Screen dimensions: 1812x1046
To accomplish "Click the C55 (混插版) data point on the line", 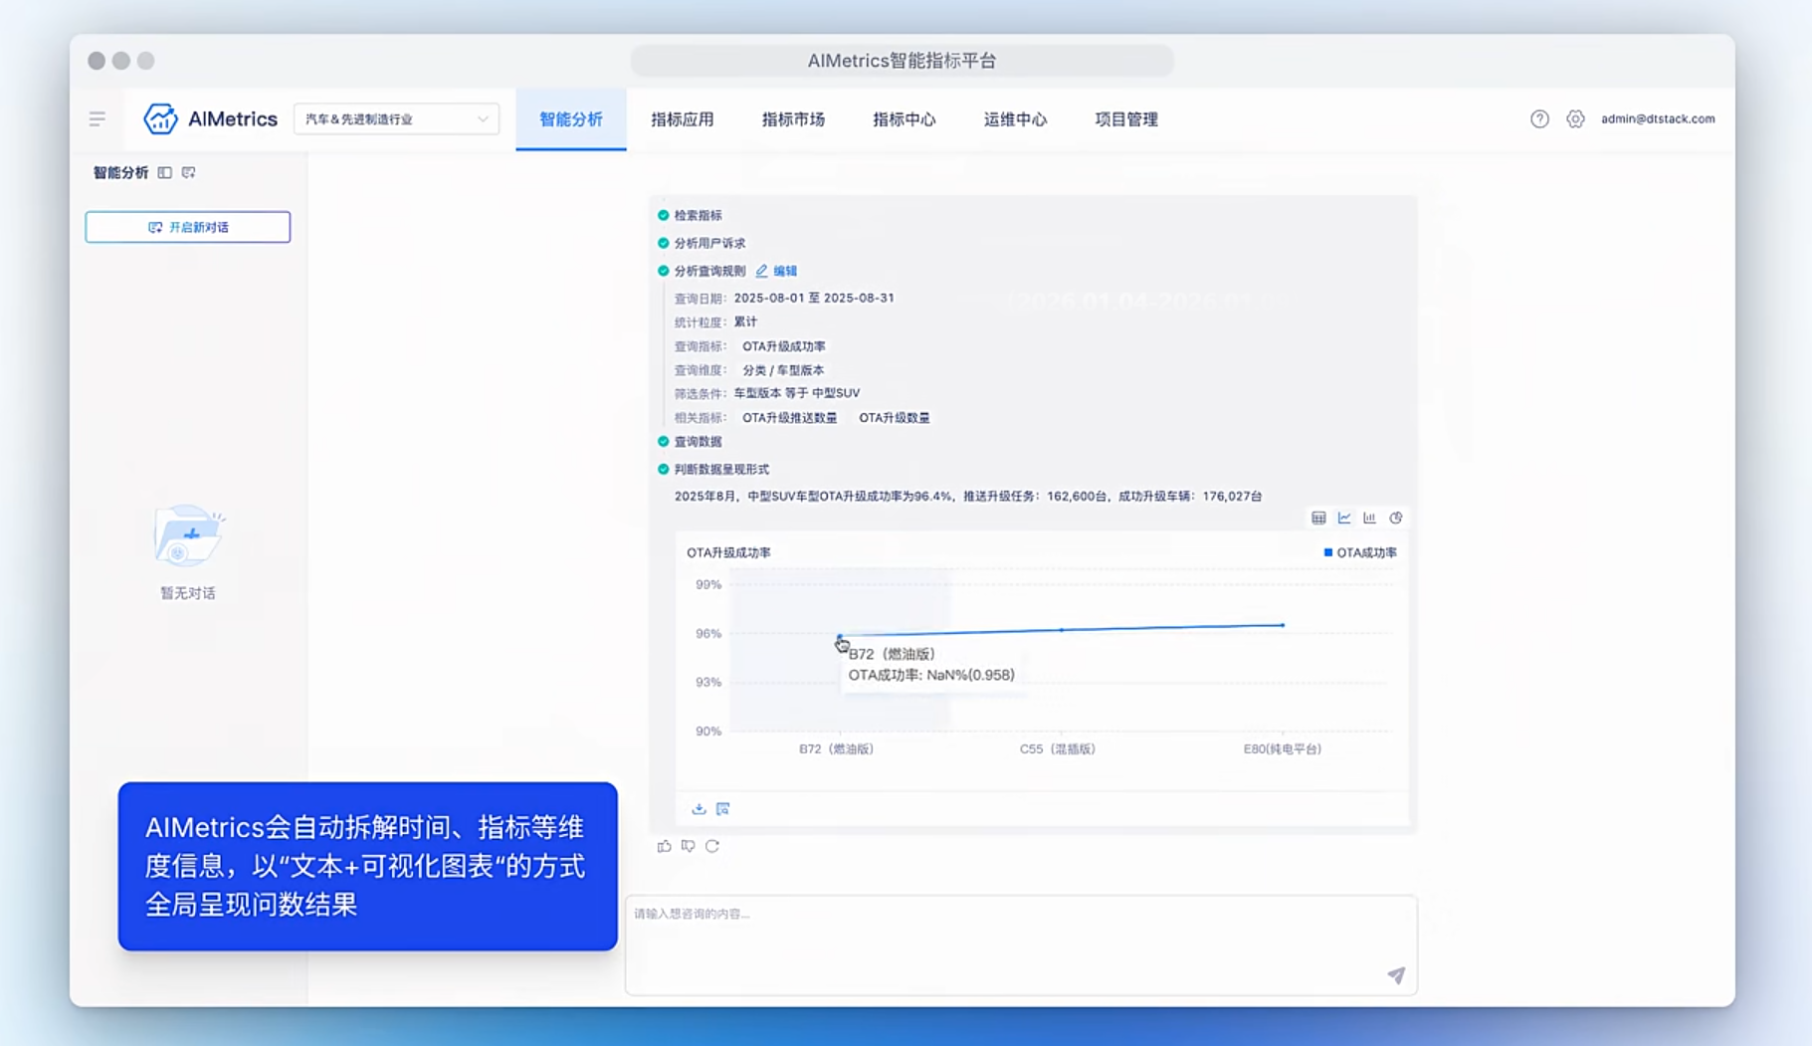I will coord(1062,630).
